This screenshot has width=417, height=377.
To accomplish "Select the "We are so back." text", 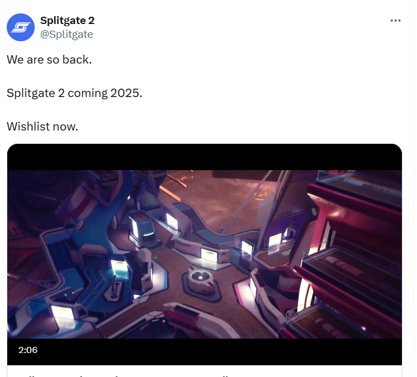I will (x=49, y=60).
